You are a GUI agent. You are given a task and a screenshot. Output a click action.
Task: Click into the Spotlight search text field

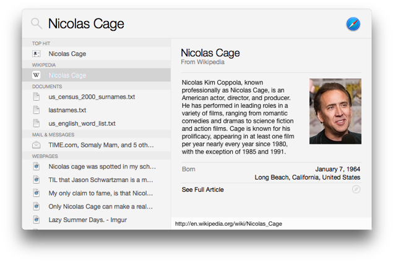(186, 24)
